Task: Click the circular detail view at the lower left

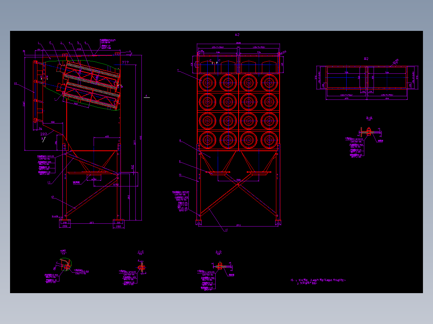Action: tap(65, 264)
